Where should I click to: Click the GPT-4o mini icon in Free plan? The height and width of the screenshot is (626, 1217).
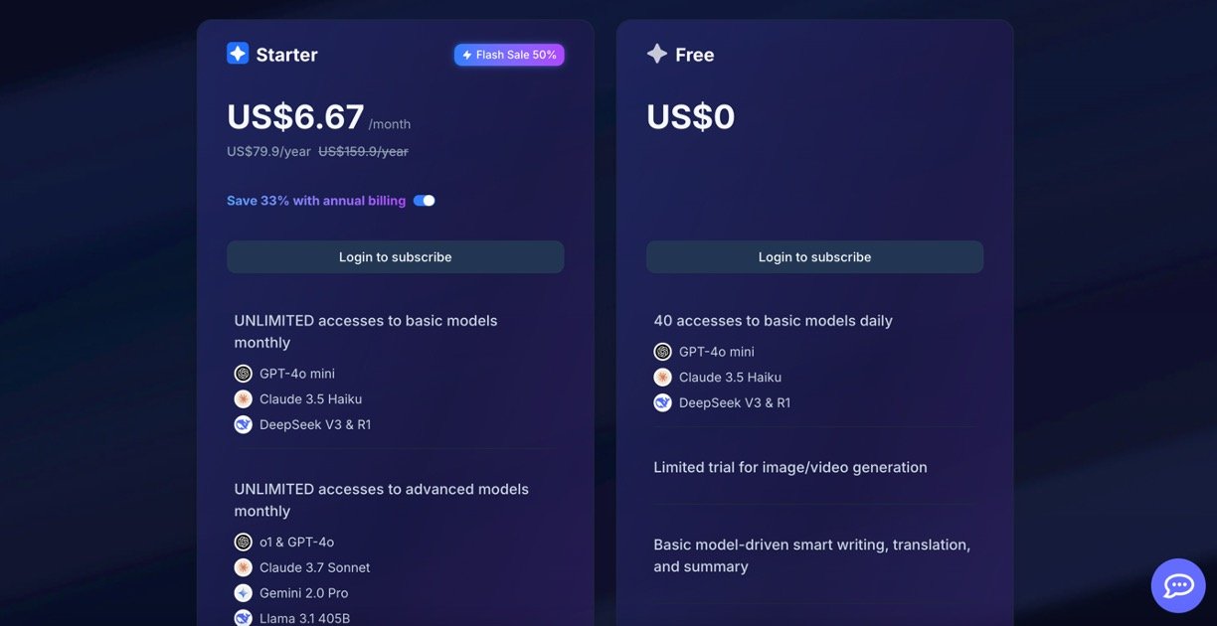[x=663, y=352]
